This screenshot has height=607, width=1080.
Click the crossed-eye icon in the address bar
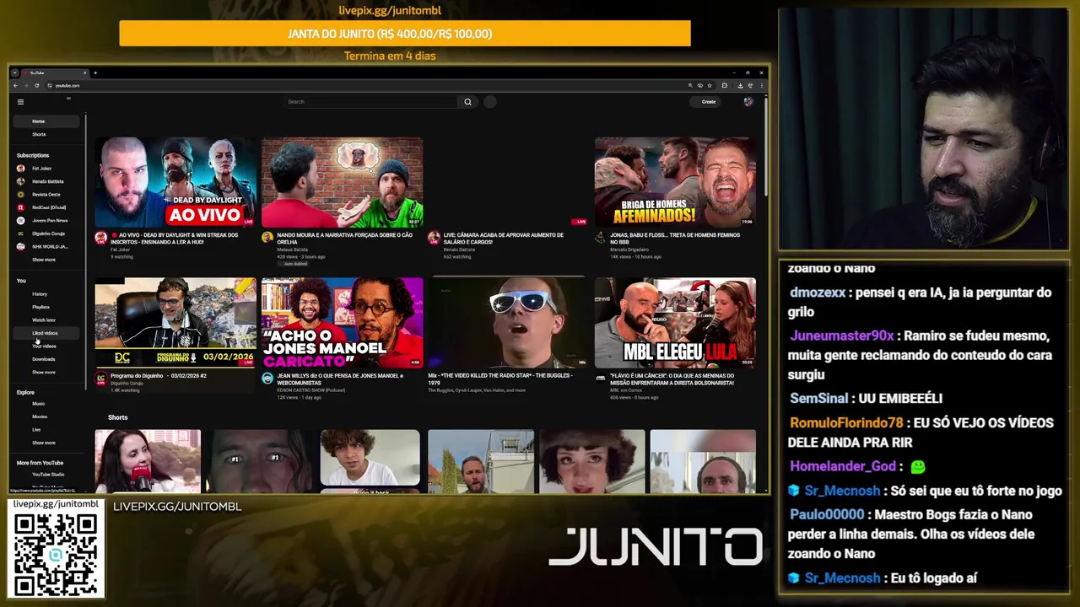click(699, 85)
